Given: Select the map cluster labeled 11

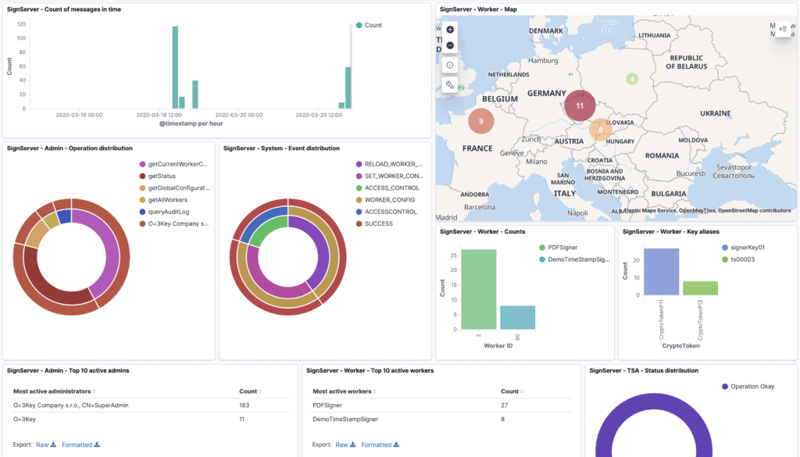Looking at the screenshot, I should pos(580,105).
